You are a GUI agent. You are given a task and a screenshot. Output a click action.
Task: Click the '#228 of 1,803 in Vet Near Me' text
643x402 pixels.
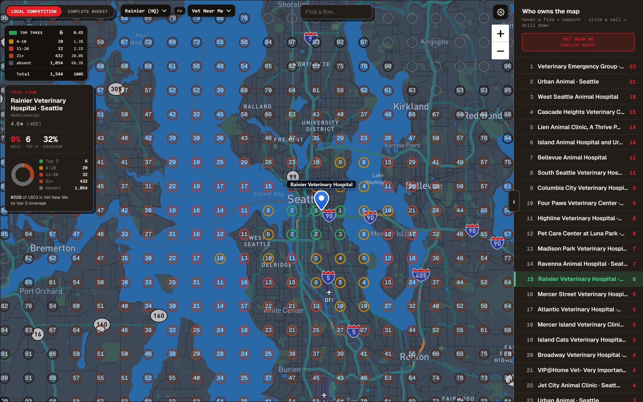(x=39, y=197)
